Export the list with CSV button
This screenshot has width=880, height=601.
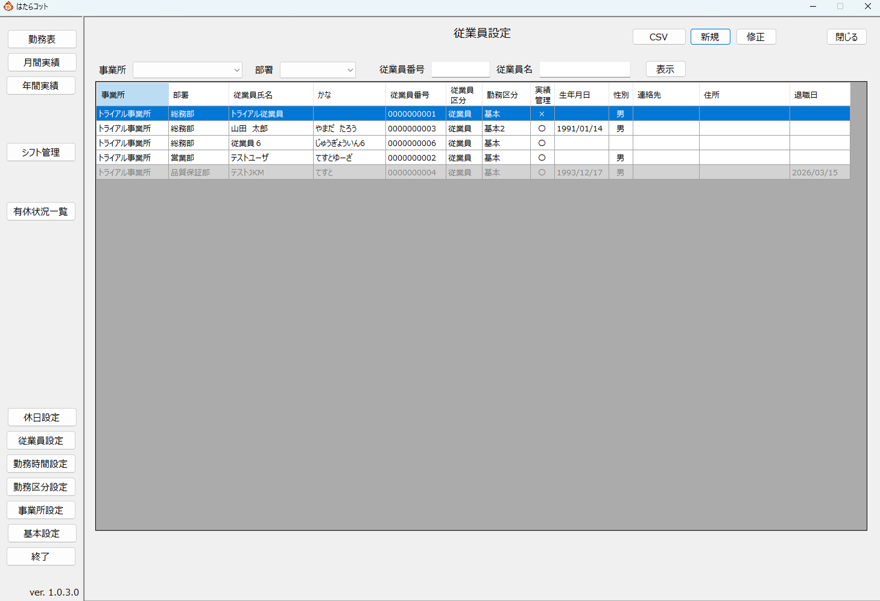(x=659, y=37)
